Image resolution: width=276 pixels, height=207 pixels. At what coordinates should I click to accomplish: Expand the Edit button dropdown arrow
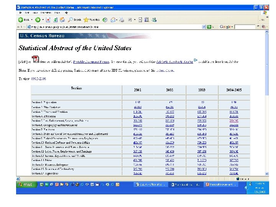pos(135,20)
